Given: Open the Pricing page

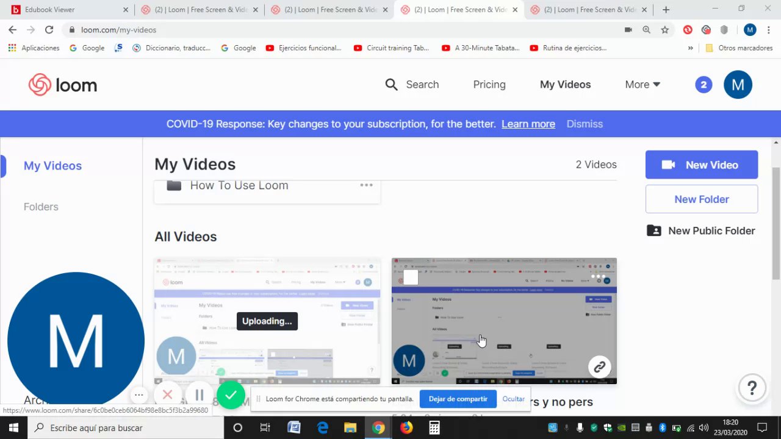Looking at the screenshot, I should (489, 85).
